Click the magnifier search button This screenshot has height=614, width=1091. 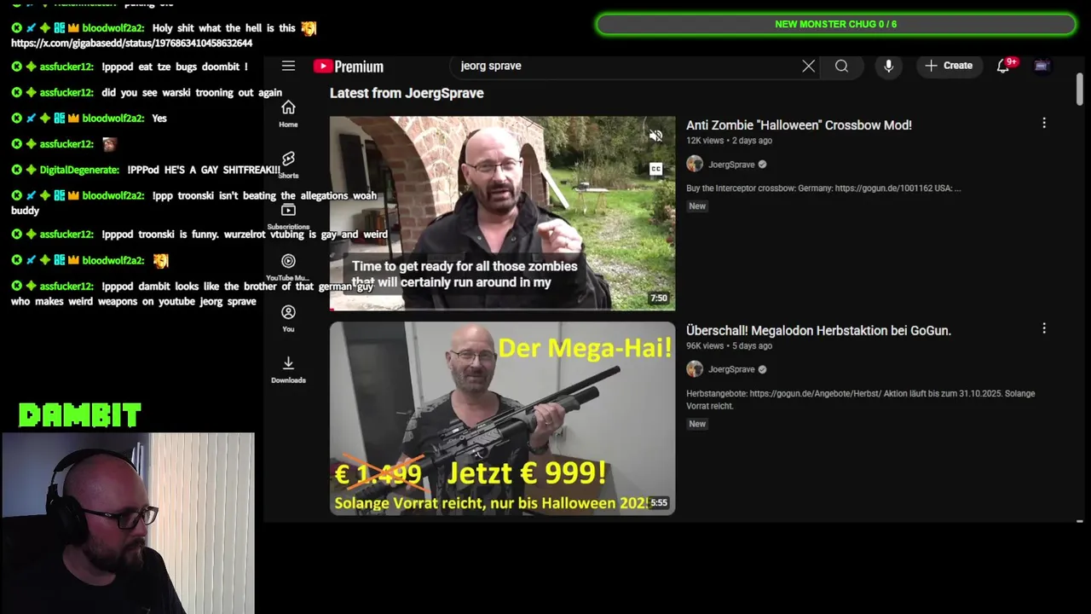(841, 66)
